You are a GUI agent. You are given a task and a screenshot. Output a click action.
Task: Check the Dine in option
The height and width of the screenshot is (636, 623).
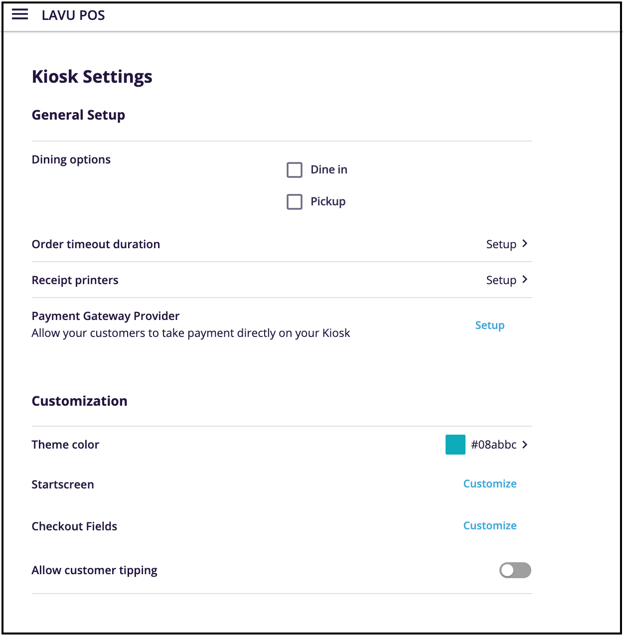tap(295, 169)
